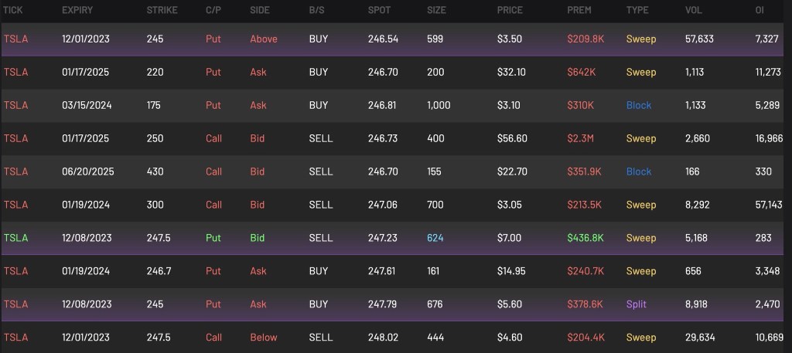
Task: Select the $2.3M premium cell
Action: [582, 138]
